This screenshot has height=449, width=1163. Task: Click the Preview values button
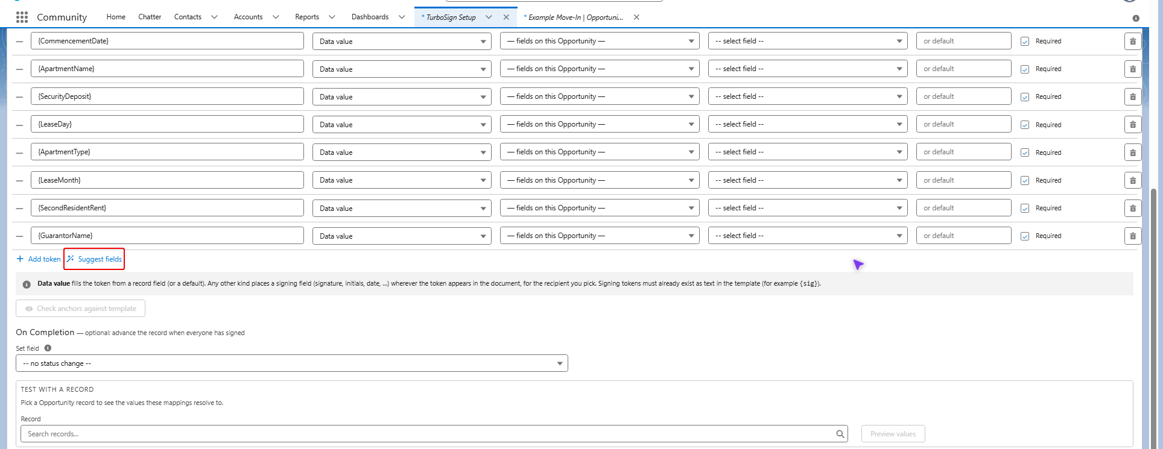pyautogui.click(x=893, y=434)
